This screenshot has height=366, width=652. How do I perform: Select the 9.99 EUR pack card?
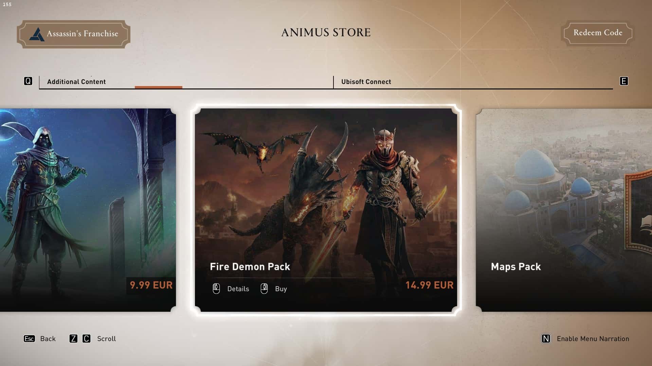pyautogui.click(x=88, y=210)
